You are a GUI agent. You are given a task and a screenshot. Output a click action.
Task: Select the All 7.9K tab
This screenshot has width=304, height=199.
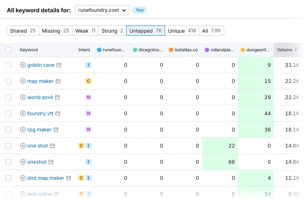point(212,31)
